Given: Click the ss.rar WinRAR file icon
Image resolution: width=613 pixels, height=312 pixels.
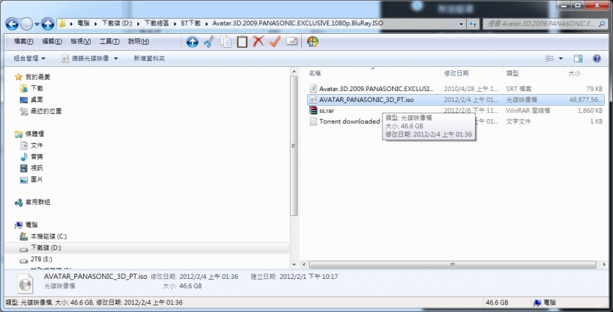Looking at the screenshot, I should pos(313,110).
